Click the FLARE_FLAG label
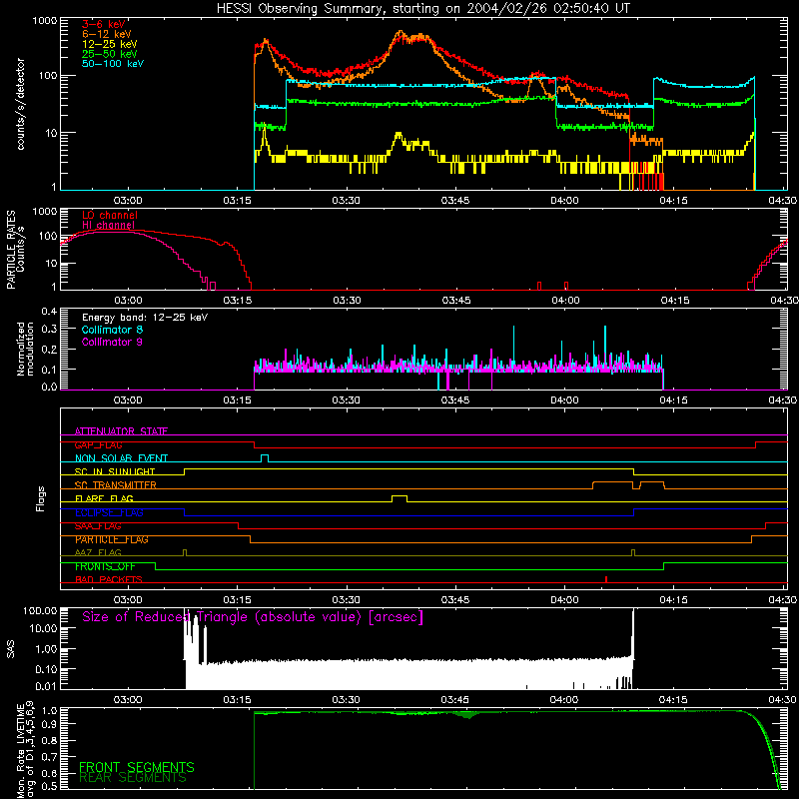Image resolution: width=799 pixels, height=799 pixels. point(104,498)
